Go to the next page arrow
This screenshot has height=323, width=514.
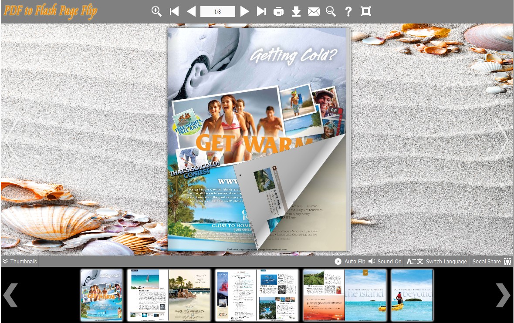pos(244,11)
